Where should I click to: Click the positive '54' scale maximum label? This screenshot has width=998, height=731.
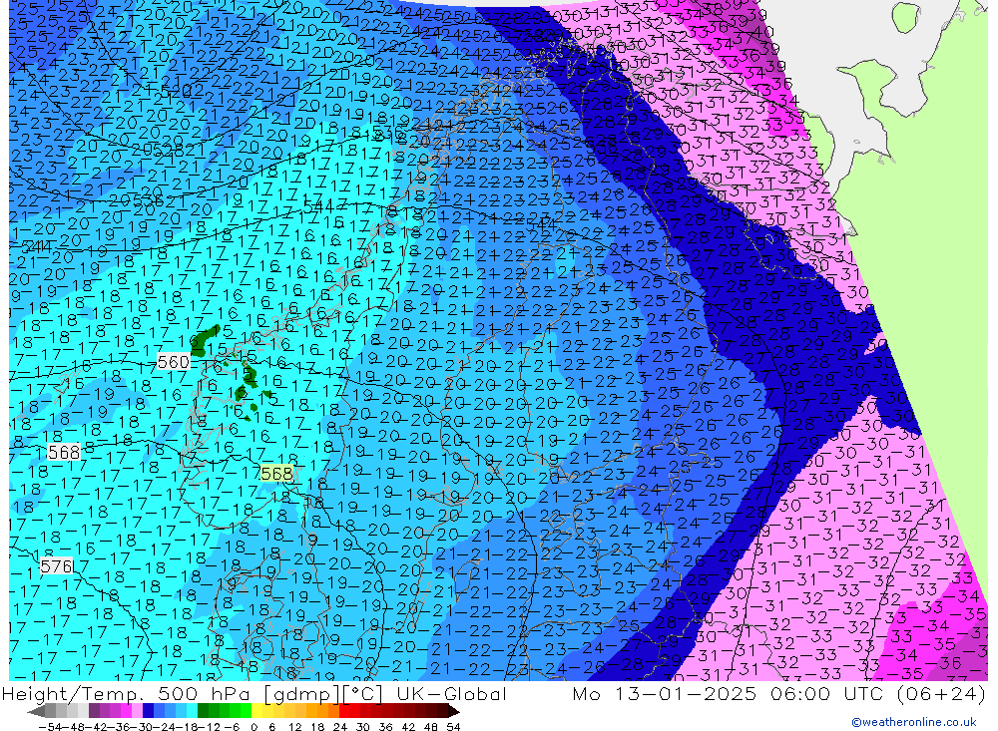(453, 727)
